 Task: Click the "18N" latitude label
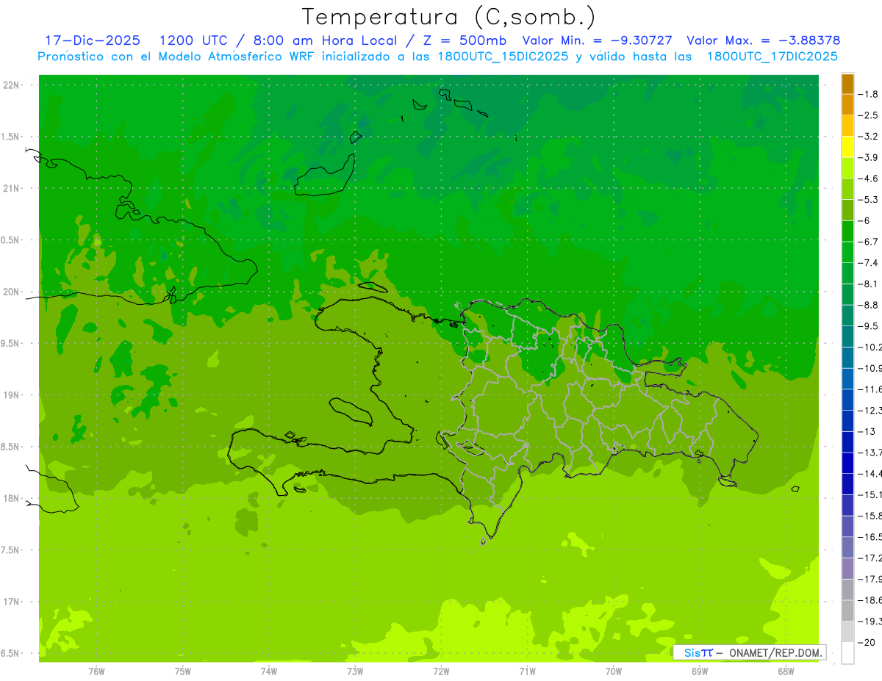(12, 498)
